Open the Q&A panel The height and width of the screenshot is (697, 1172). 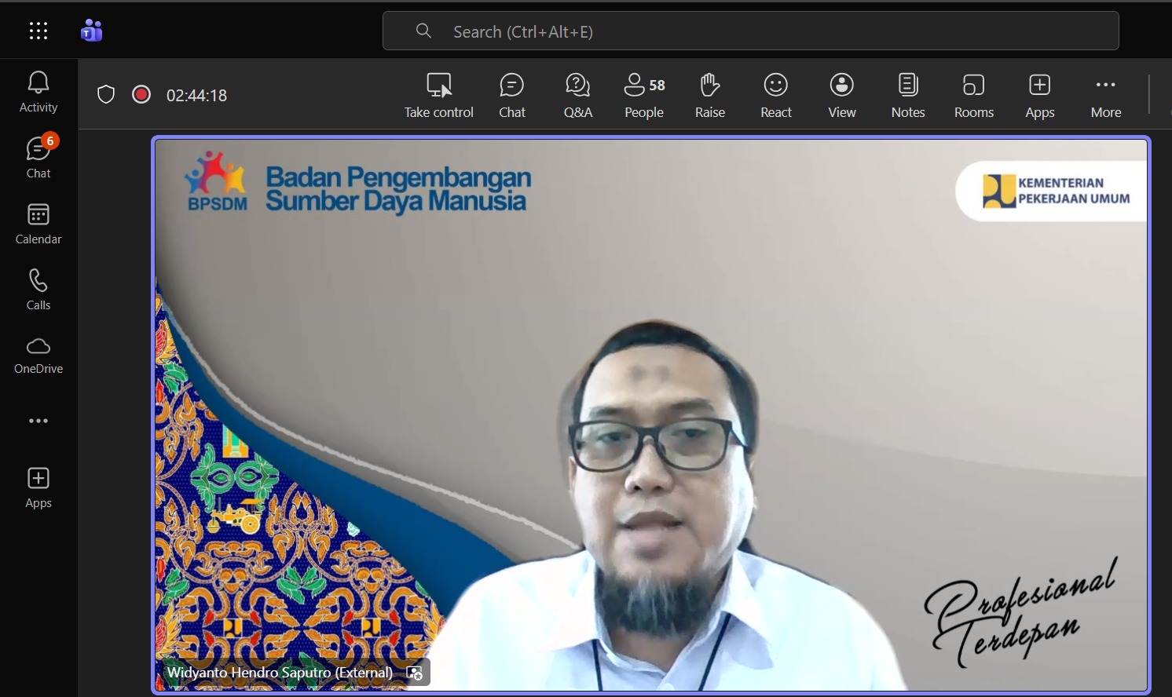tap(577, 95)
